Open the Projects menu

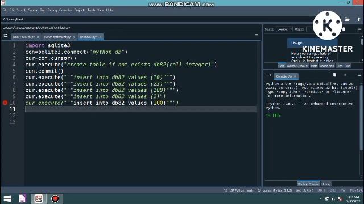click(80, 10)
